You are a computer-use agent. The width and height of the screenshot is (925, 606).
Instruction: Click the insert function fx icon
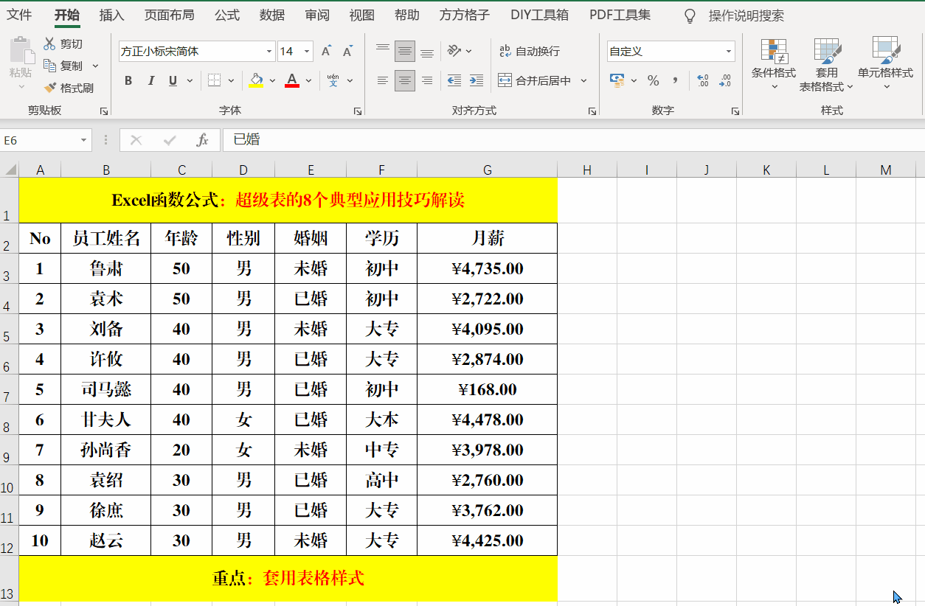[x=202, y=139]
